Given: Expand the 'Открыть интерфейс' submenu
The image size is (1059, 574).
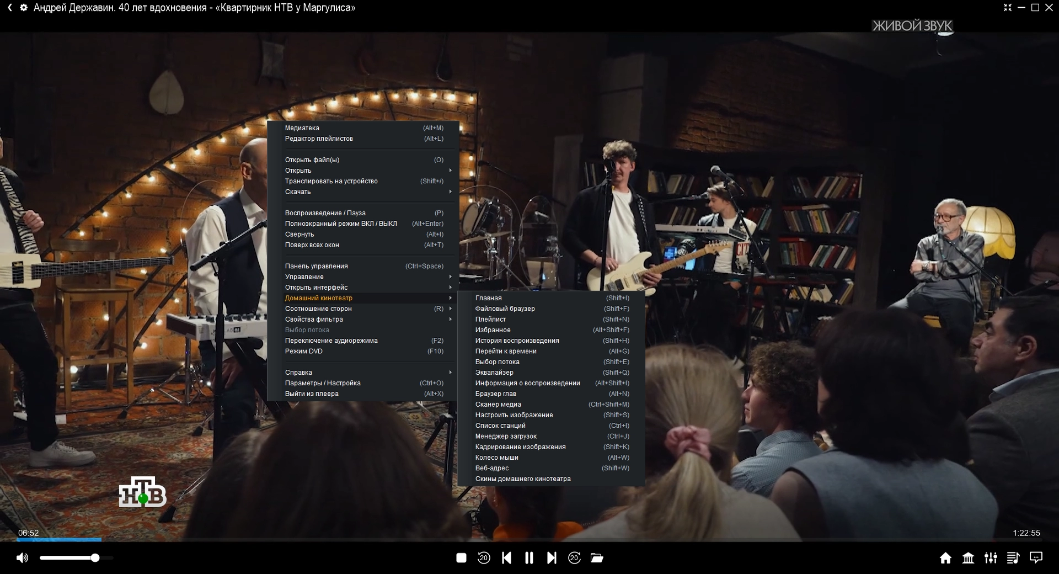Looking at the screenshot, I should pyautogui.click(x=316, y=288).
